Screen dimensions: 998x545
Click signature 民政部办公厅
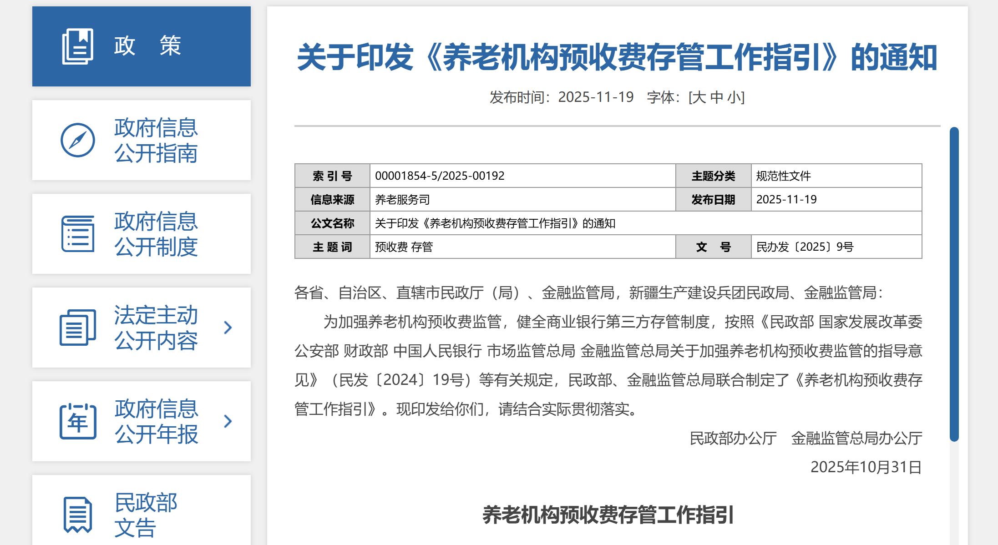pos(733,438)
